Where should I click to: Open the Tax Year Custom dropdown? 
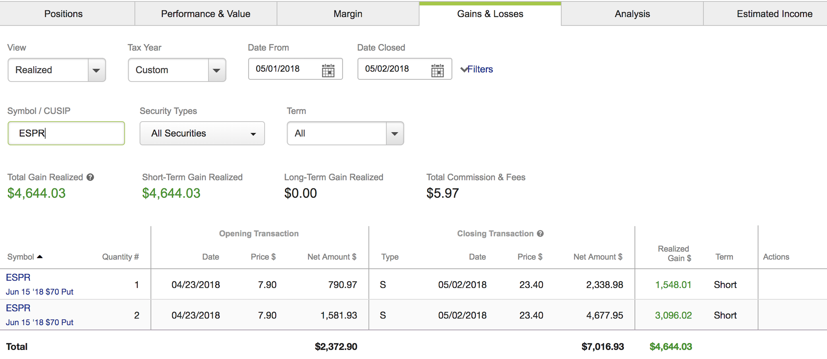(177, 70)
